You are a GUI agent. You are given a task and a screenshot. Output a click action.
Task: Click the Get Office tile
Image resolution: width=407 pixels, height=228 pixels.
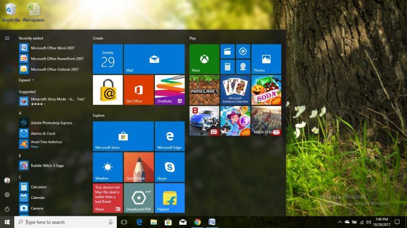(138, 90)
